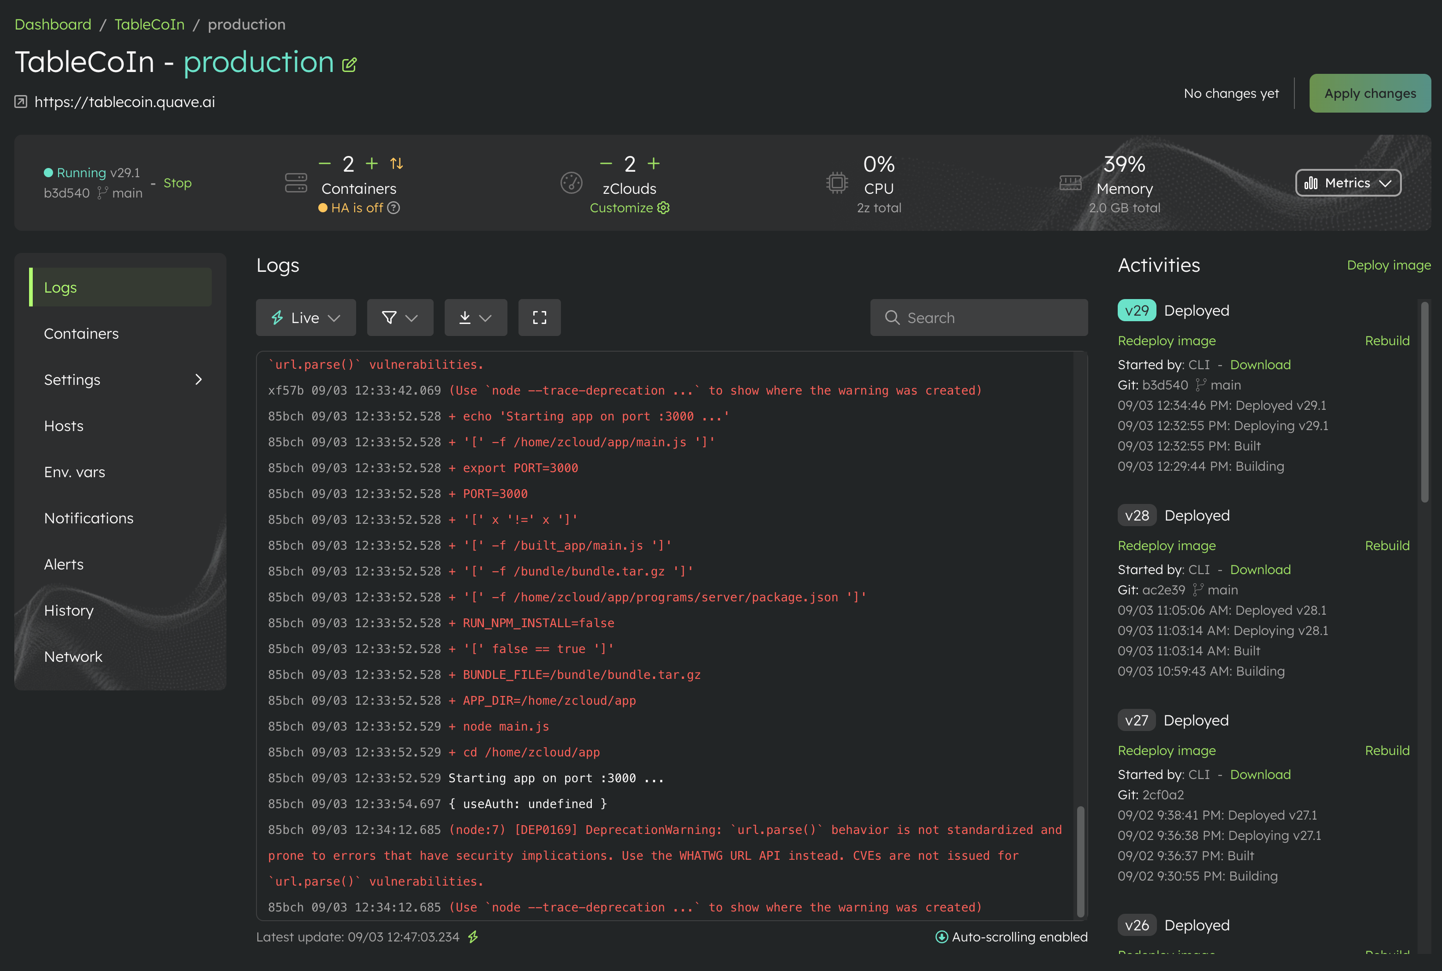Click the v29 version badge

pos(1136,310)
